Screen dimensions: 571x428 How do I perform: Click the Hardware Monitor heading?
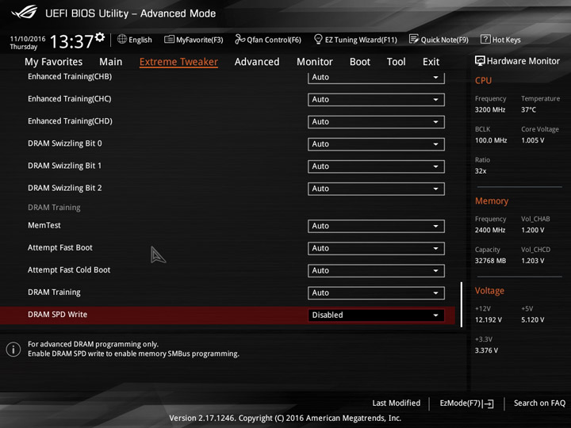click(523, 61)
